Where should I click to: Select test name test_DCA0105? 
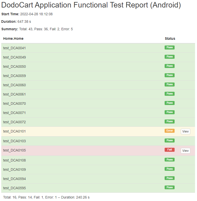coord(14,150)
